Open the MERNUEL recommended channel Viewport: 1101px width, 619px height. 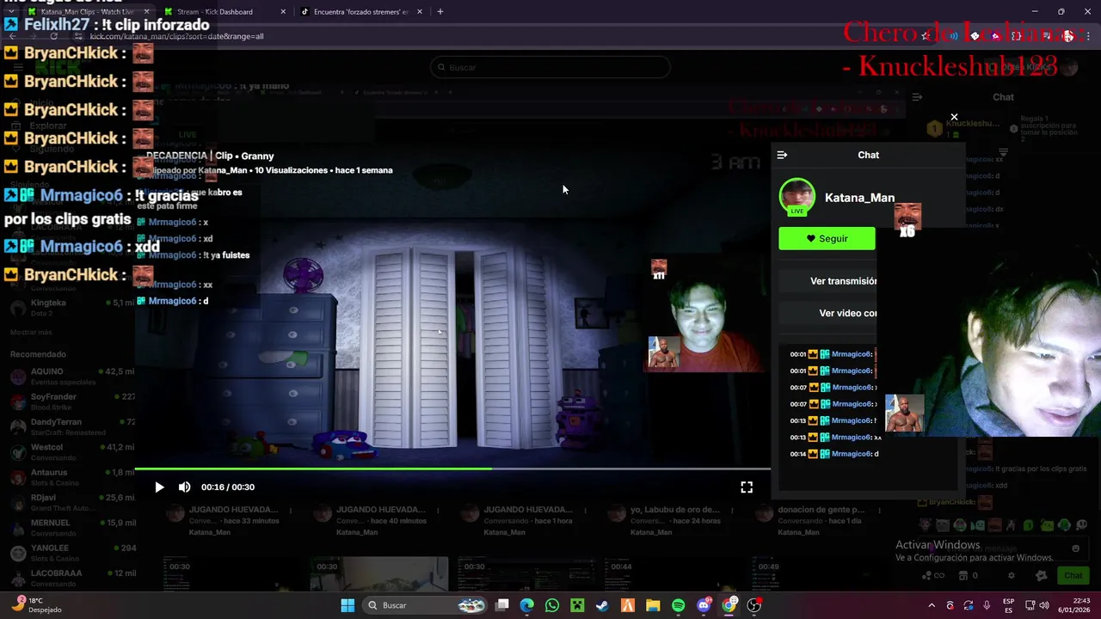click(x=72, y=526)
